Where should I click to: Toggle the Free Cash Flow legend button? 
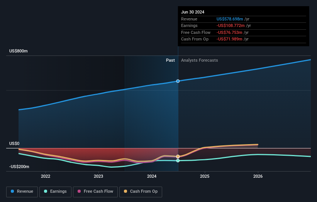(x=95, y=192)
